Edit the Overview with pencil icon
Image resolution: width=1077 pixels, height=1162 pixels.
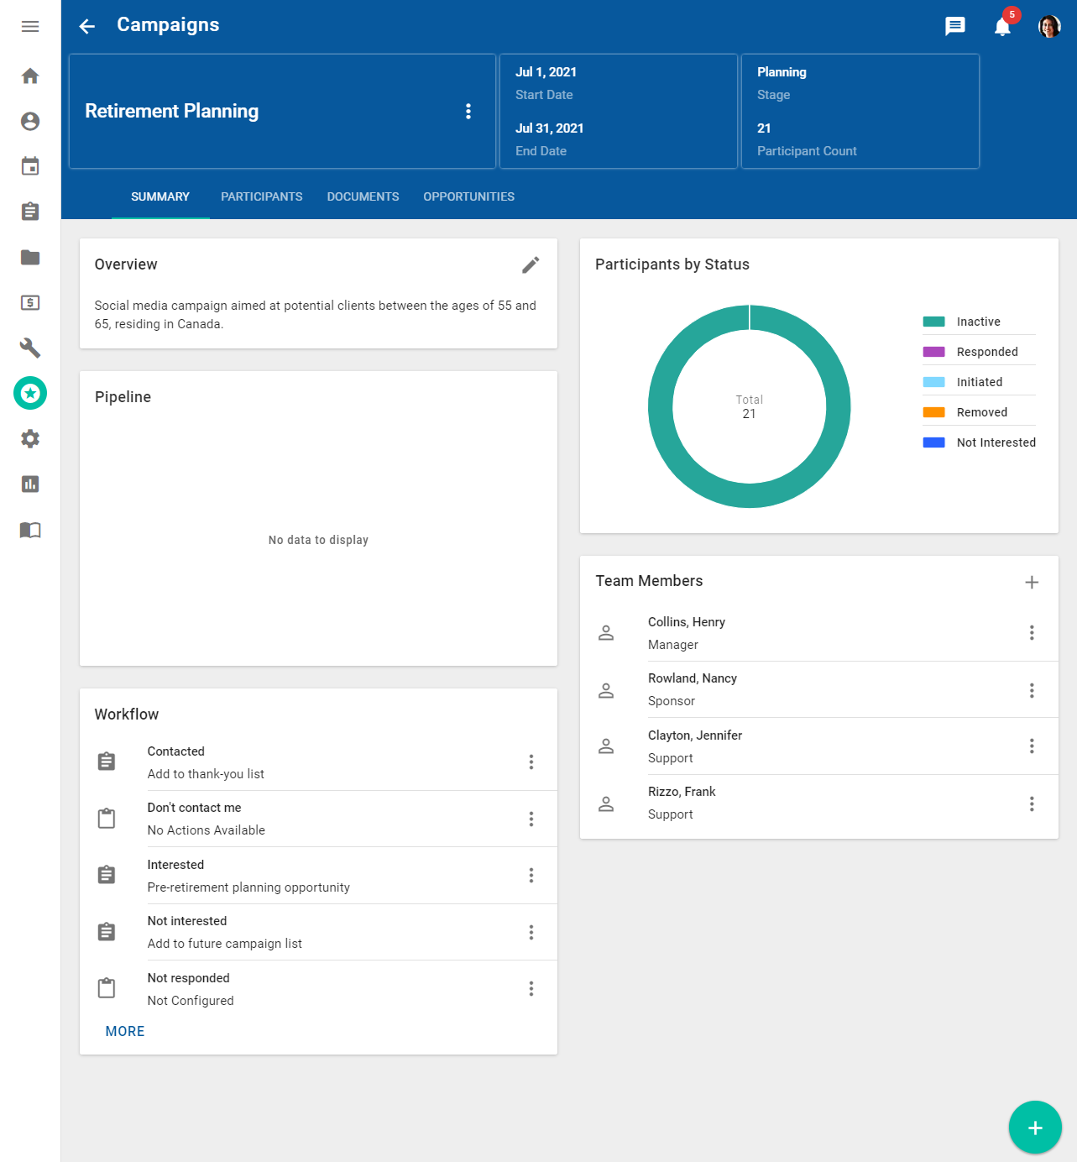coord(531,265)
